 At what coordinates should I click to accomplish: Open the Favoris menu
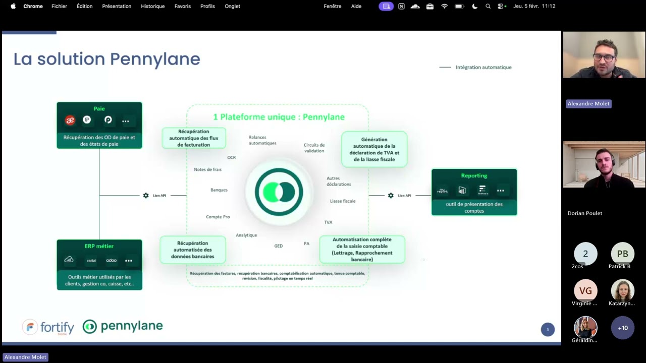(x=183, y=6)
